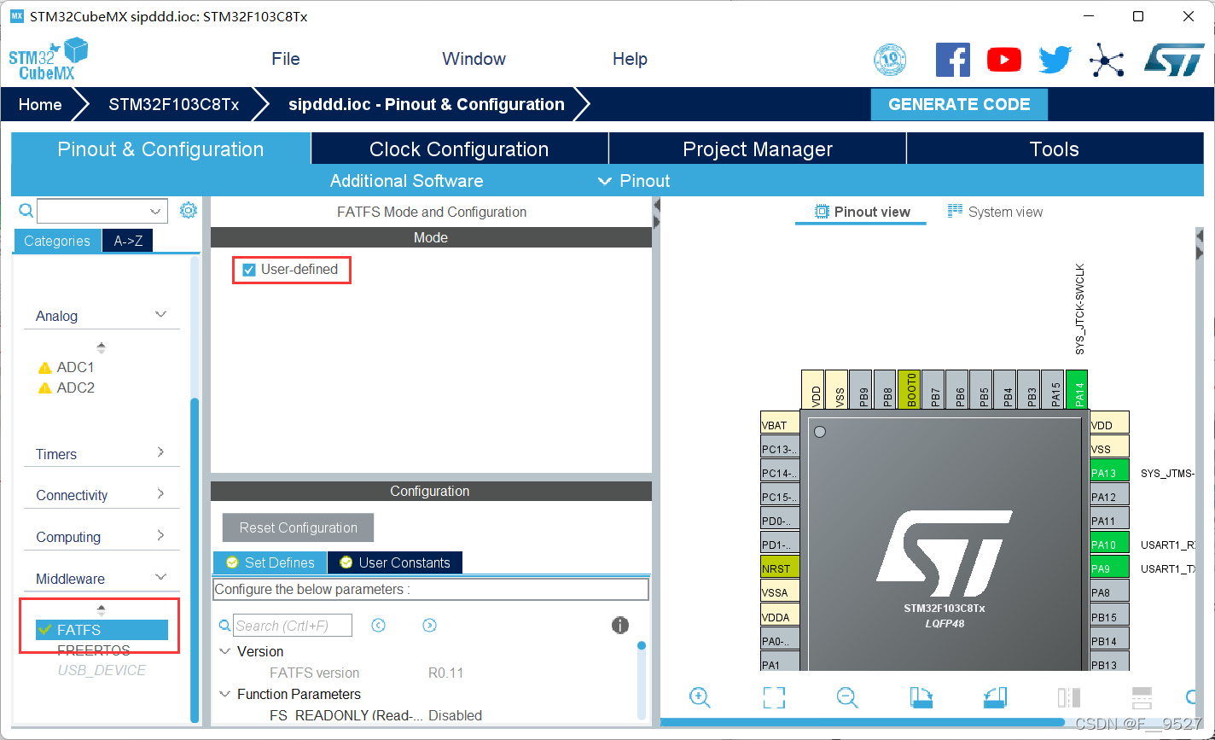Viewport: 1215px width, 740px height.
Task: Collapse the Middleware category
Action: tap(160, 577)
